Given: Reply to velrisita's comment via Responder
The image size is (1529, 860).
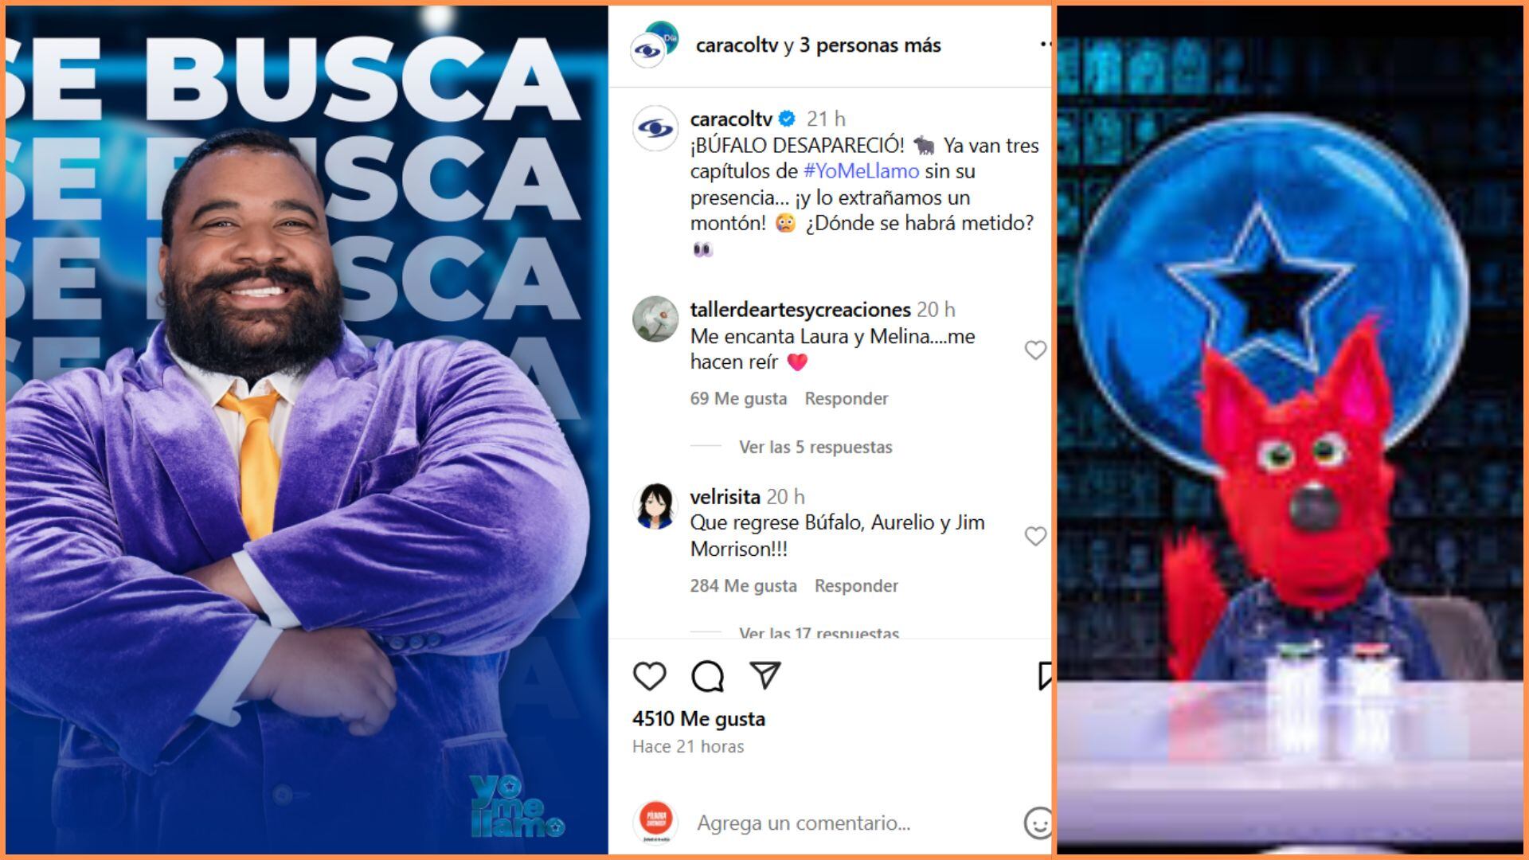Looking at the screenshot, I should (x=856, y=585).
